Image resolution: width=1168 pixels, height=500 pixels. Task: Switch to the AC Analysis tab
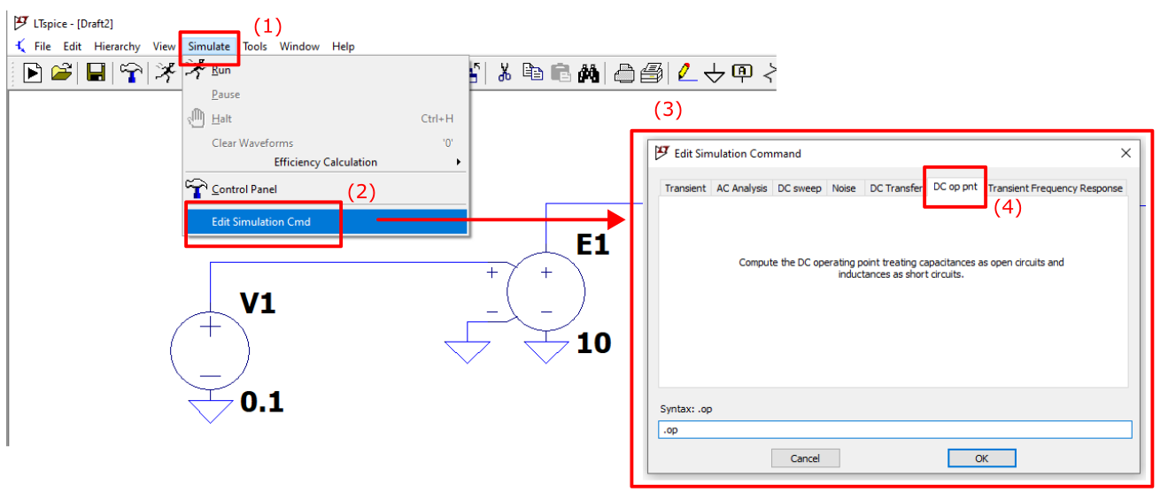click(x=742, y=188)
